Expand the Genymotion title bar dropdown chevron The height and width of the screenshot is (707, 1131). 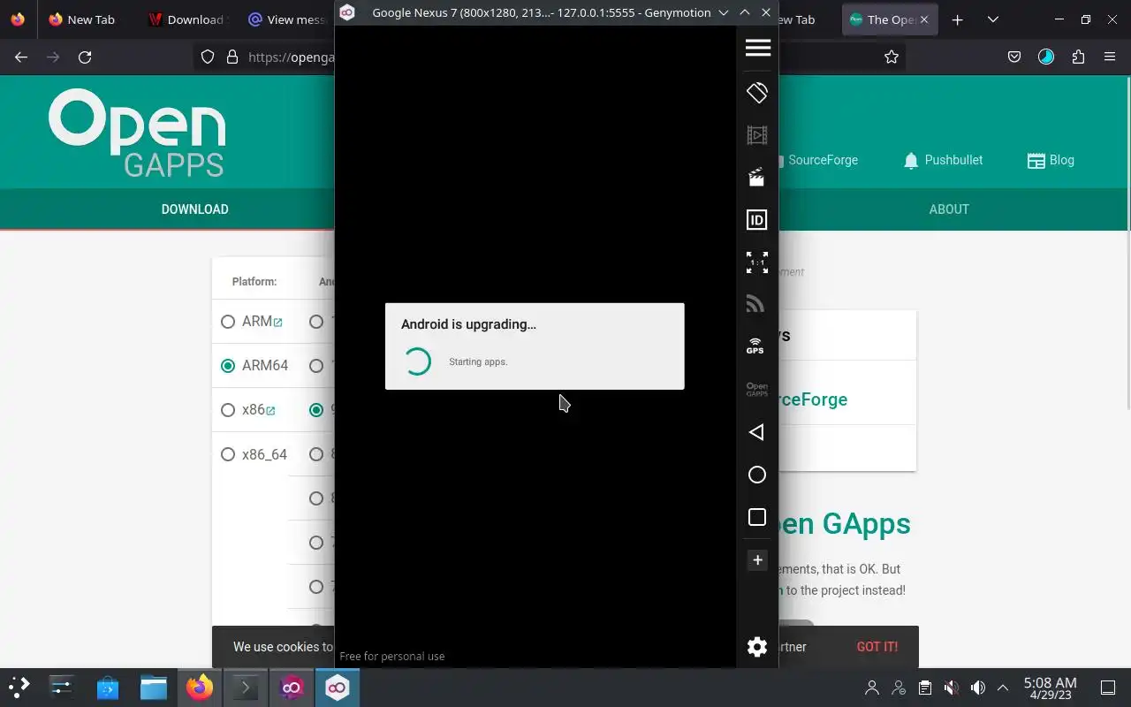click(x=724, y=12)
